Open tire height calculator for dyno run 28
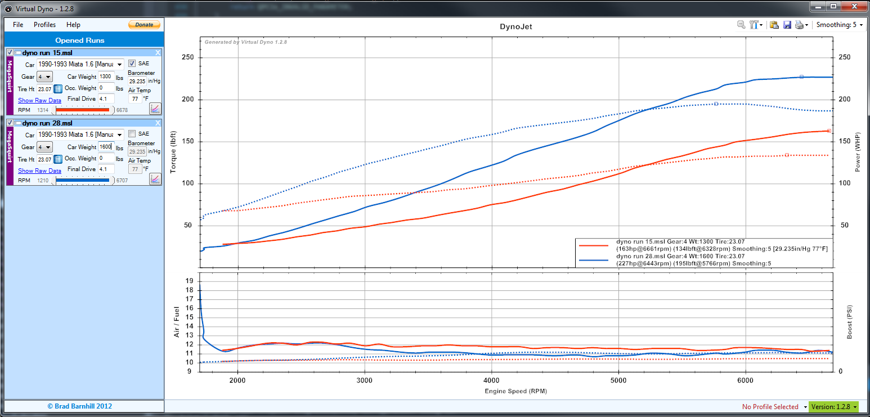 (x=58, y=159)
